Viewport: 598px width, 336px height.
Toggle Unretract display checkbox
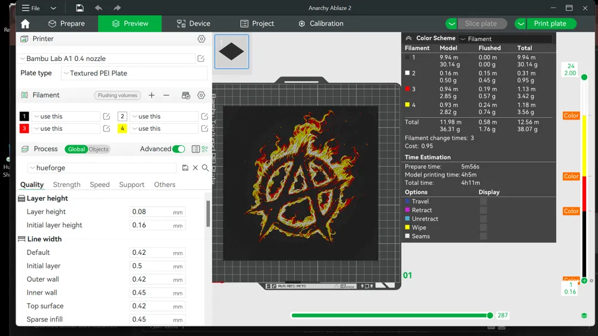pyautogui.click(x=483, y=219)
